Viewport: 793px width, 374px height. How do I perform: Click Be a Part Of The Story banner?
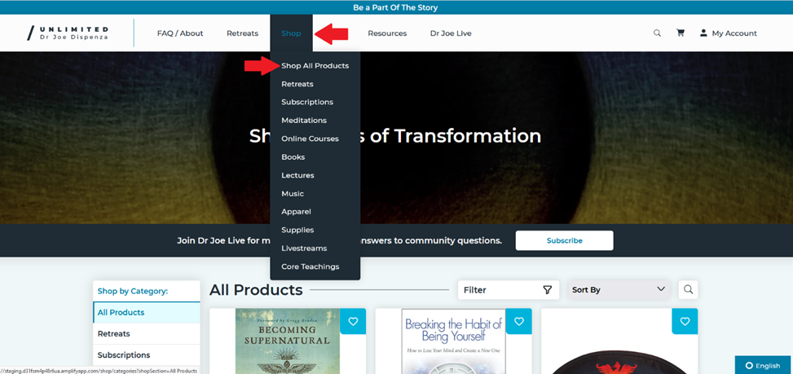[395, 7]
